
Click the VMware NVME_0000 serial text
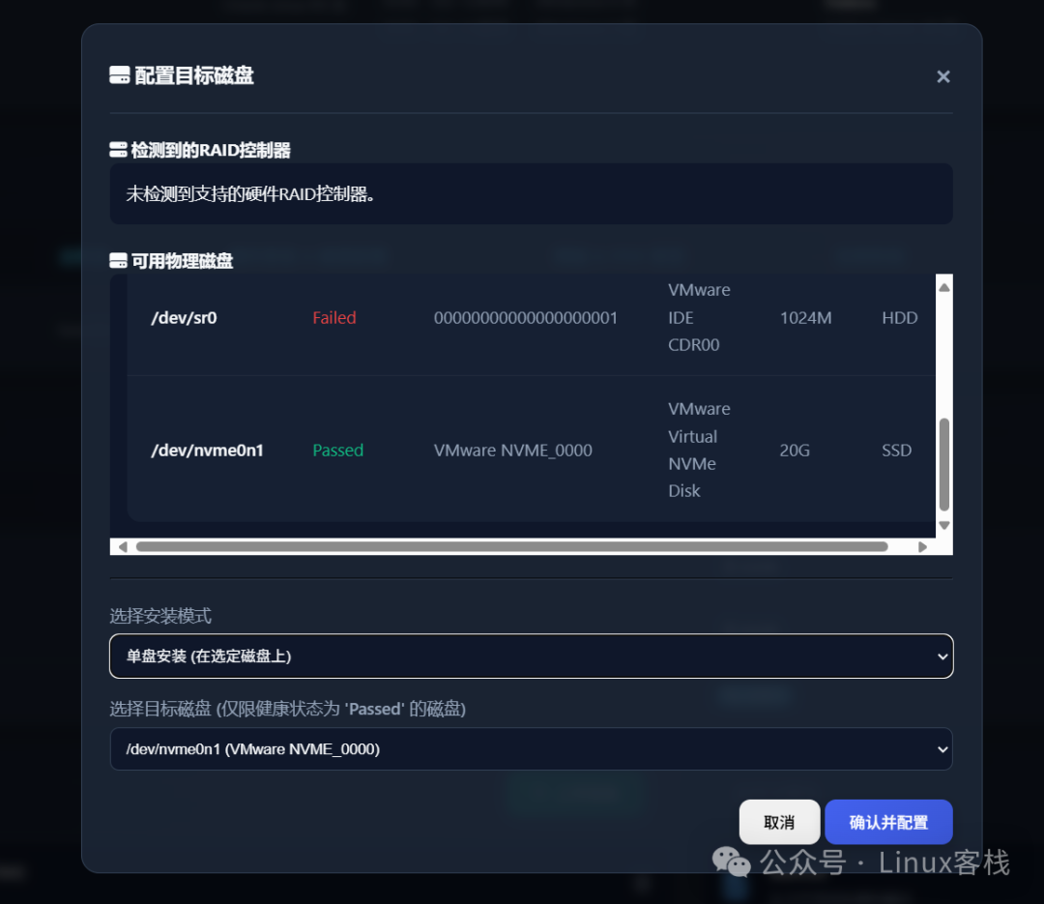pyautogui.click(x=512, y=451)
